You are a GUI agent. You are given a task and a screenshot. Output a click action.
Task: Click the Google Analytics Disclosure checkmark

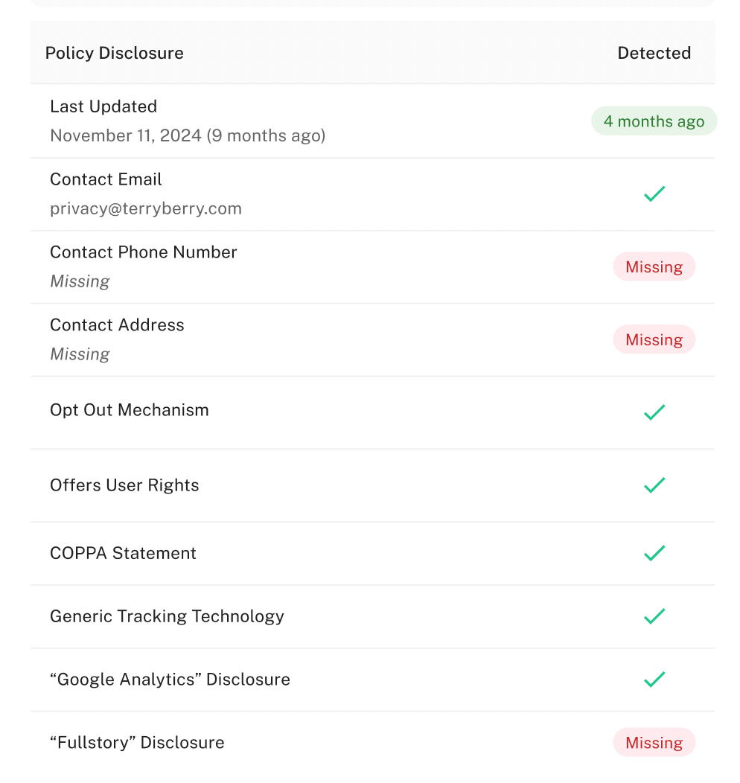pyautogui.click(x=654, y=680)
